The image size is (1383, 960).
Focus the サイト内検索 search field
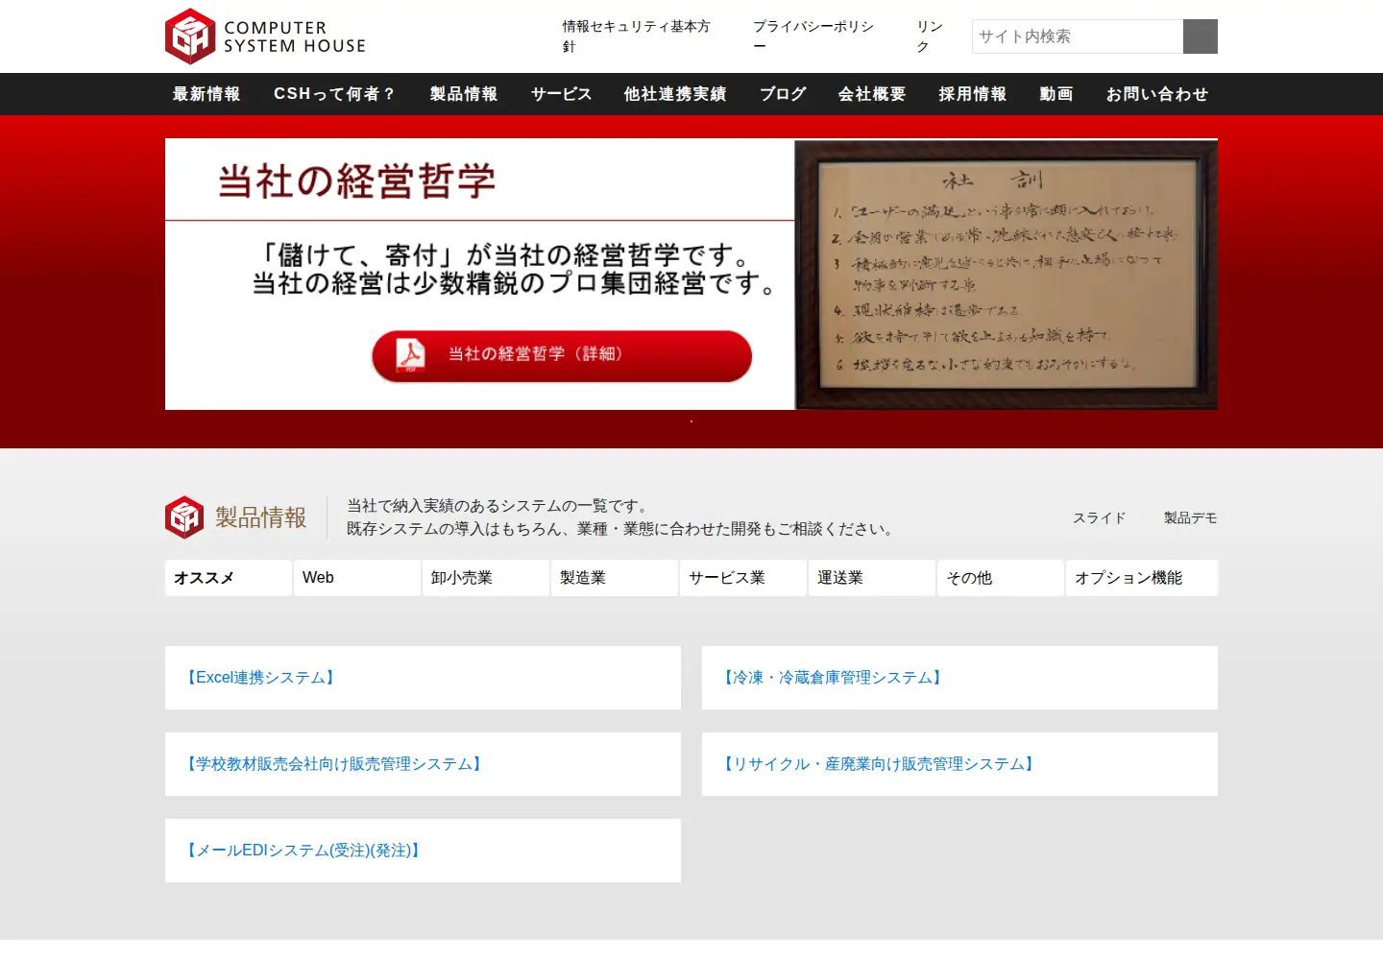coord(1078,36)
